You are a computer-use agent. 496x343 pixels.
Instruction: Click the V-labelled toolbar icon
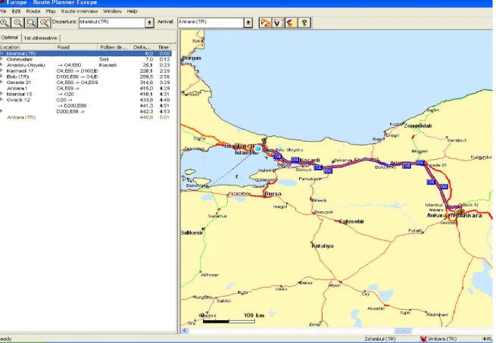tap(278, 23)
